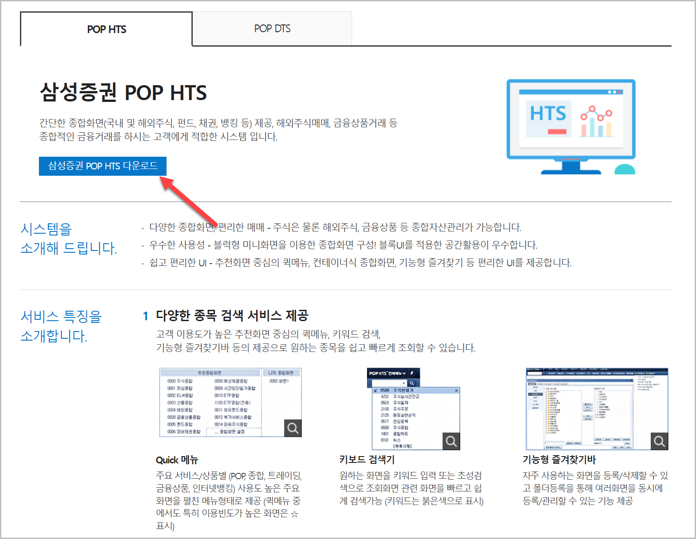
Task: Click the Quick 메뉴 description paragraph
Action: click(x=229, y=500)
